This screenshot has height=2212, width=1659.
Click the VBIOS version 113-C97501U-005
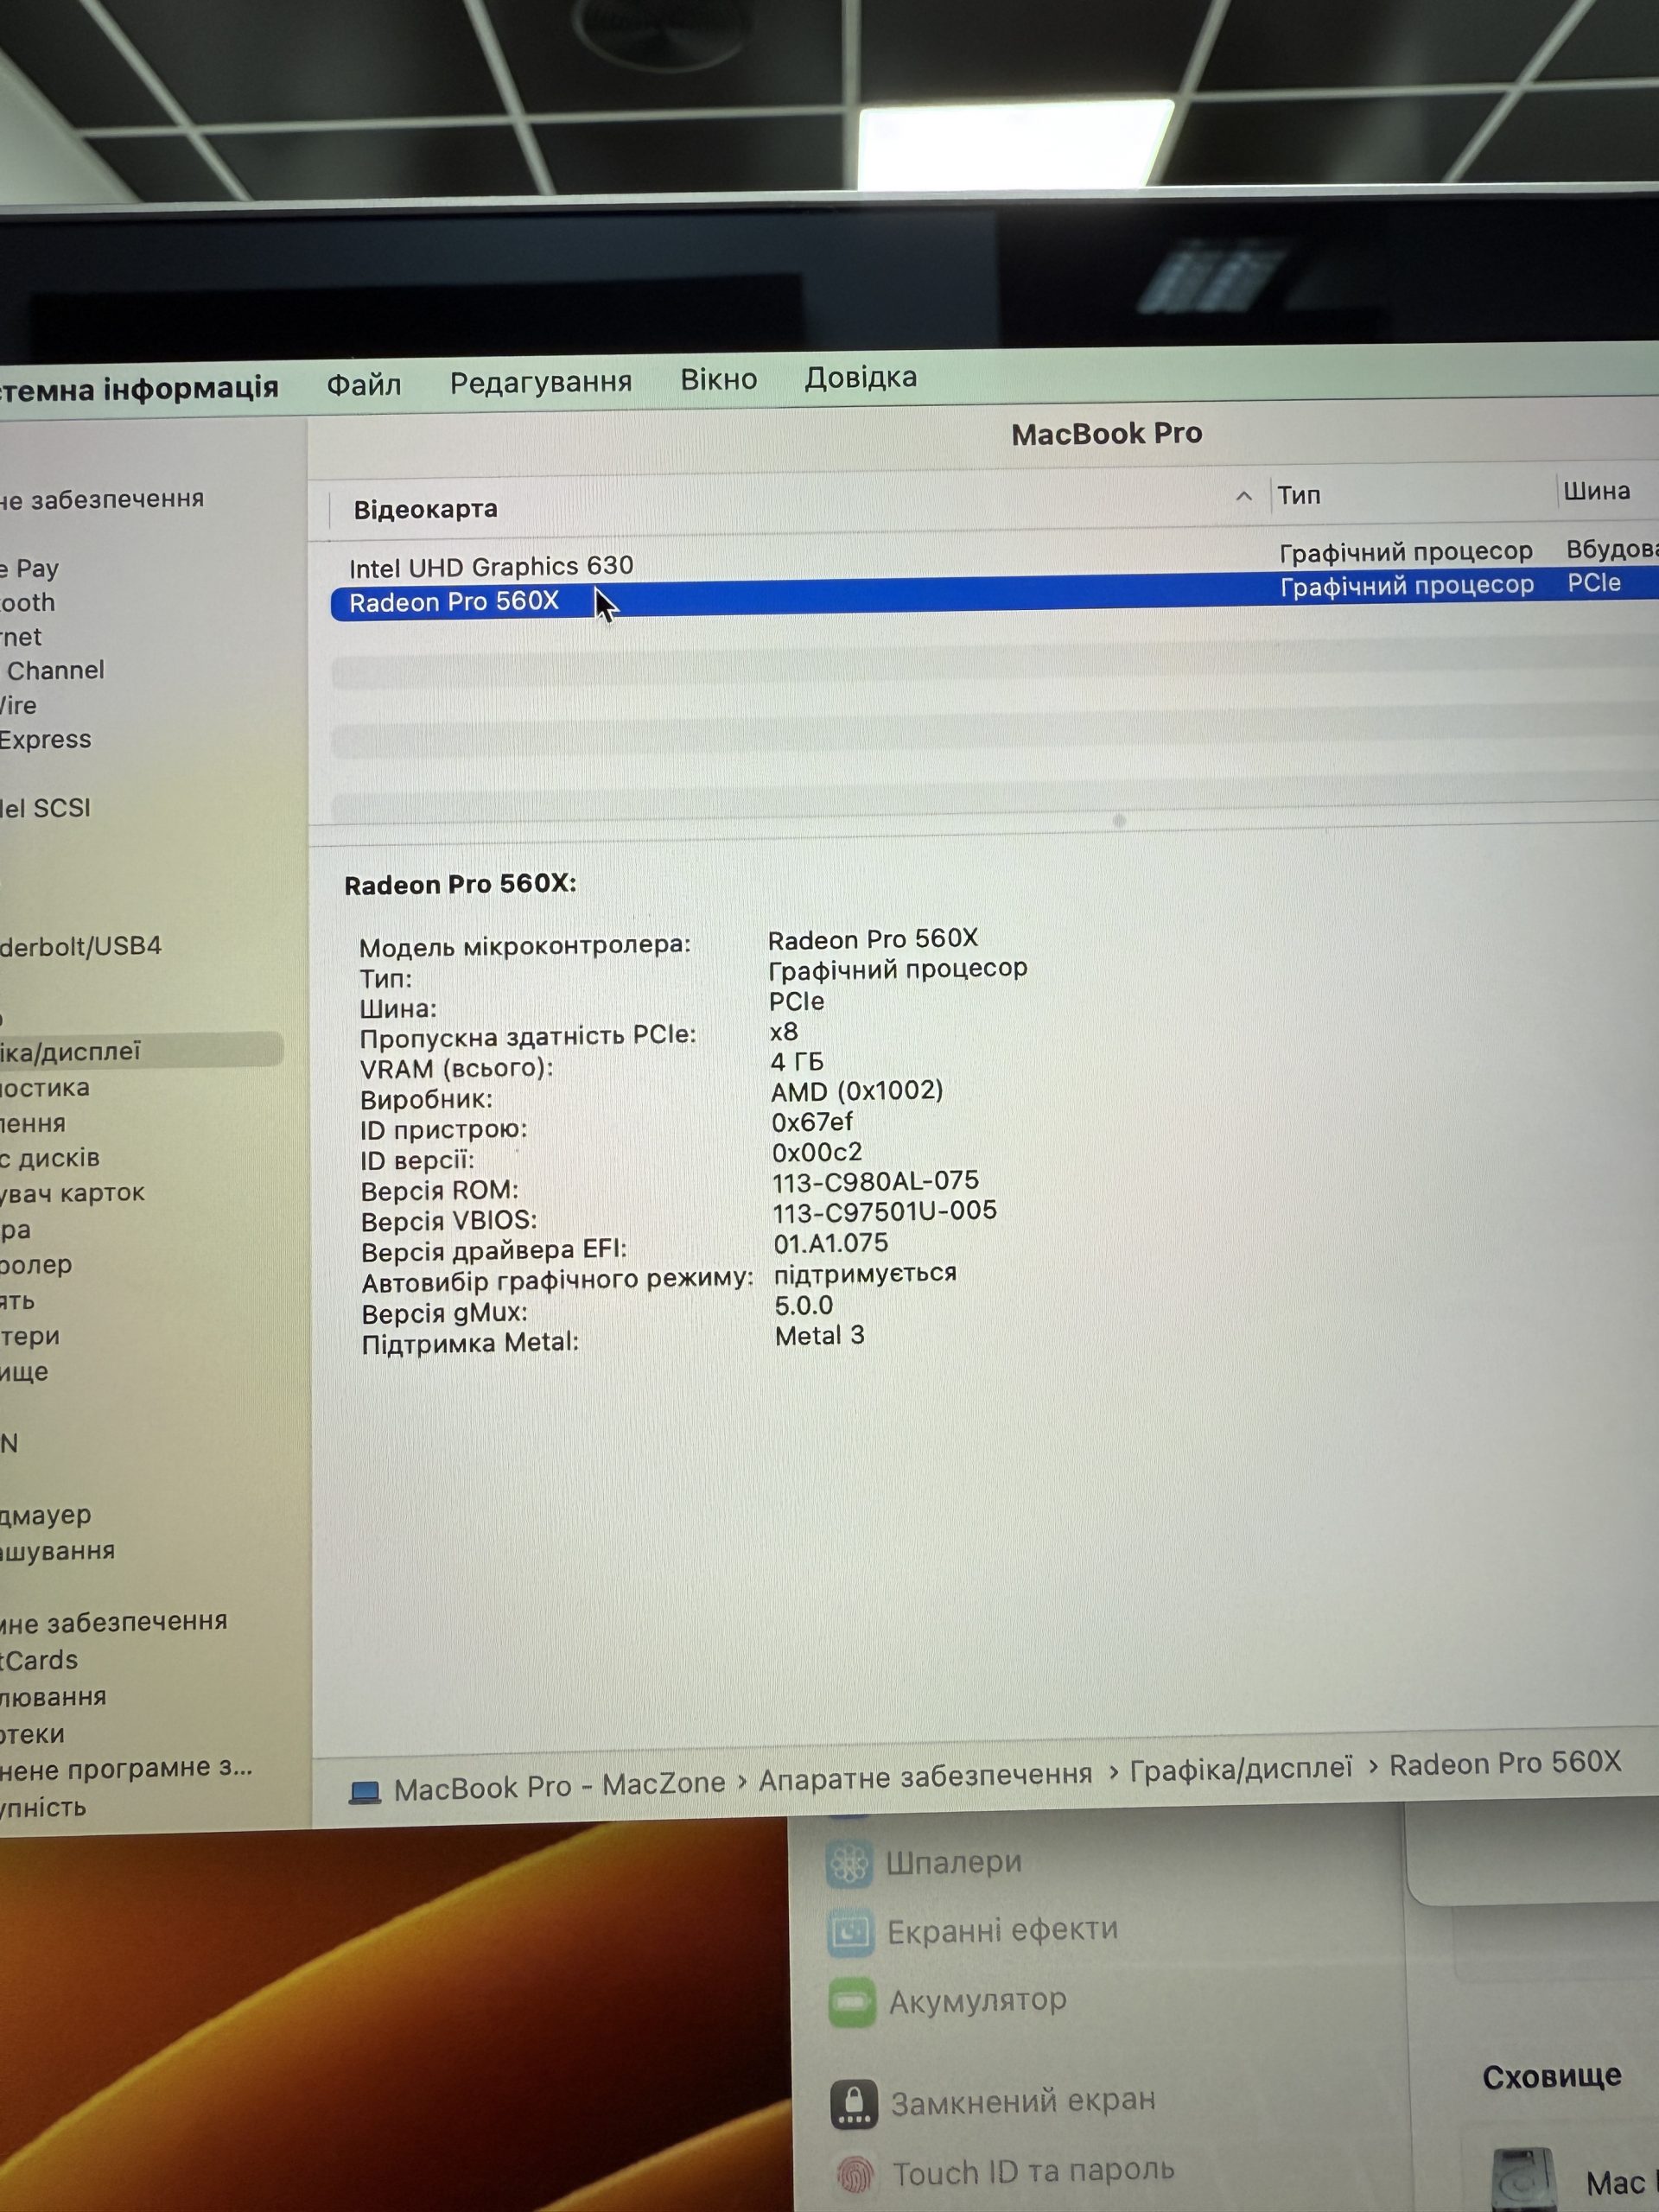tap(885, 1211)
